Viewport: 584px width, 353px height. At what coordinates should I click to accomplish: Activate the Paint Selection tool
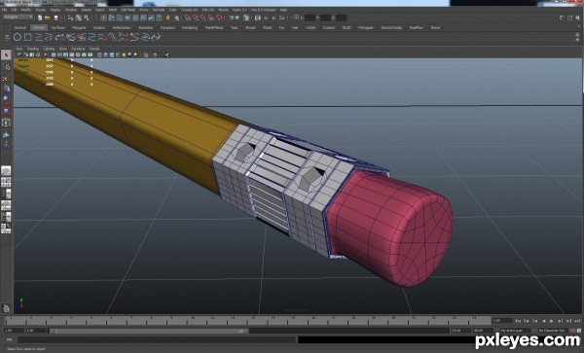pos(6,79)
